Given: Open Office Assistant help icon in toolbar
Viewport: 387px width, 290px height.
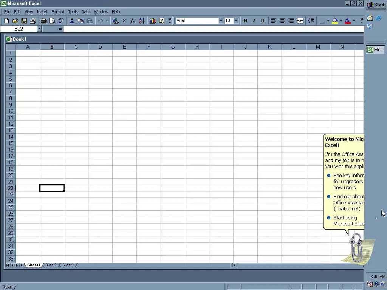Looking at the screenshot, I should pyautogui.click(x=161, y=21).
